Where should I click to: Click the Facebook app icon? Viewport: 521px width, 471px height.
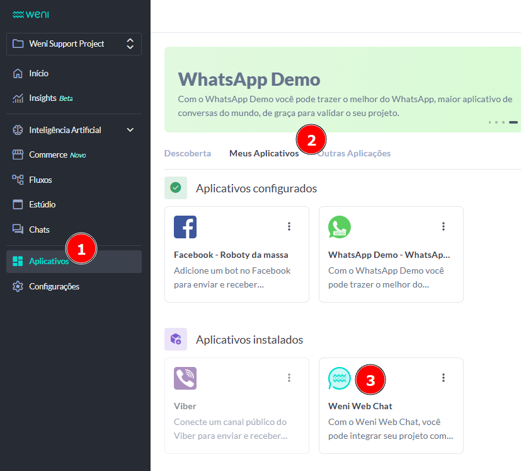pos(185,227)
